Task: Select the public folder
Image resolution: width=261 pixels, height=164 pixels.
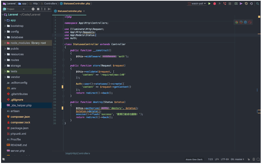Action: (27, 49)
